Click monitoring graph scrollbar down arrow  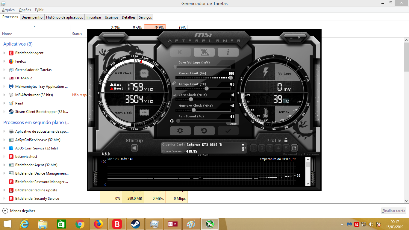pyautogui.click(x=308, y=183)
